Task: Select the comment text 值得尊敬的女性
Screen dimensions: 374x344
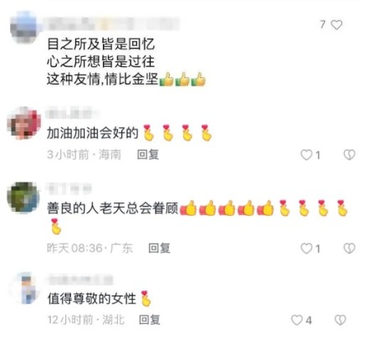Action: tap(91, 299)
